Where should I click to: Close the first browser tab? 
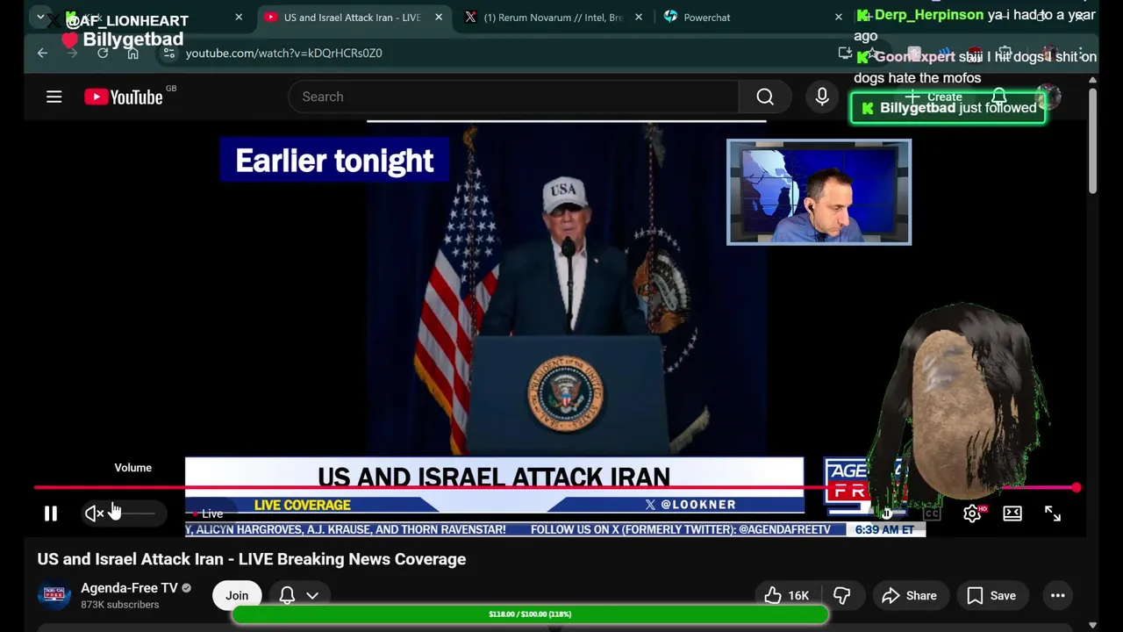[x=239, y=17]
